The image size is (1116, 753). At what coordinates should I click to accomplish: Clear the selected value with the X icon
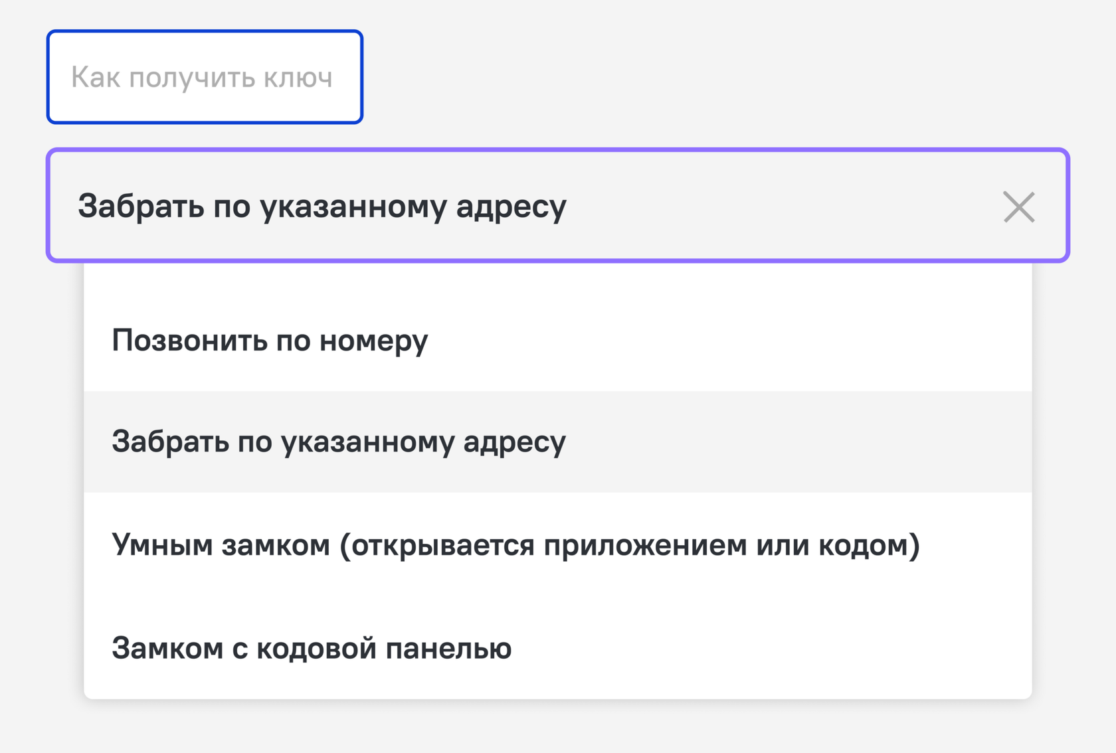1018,207
